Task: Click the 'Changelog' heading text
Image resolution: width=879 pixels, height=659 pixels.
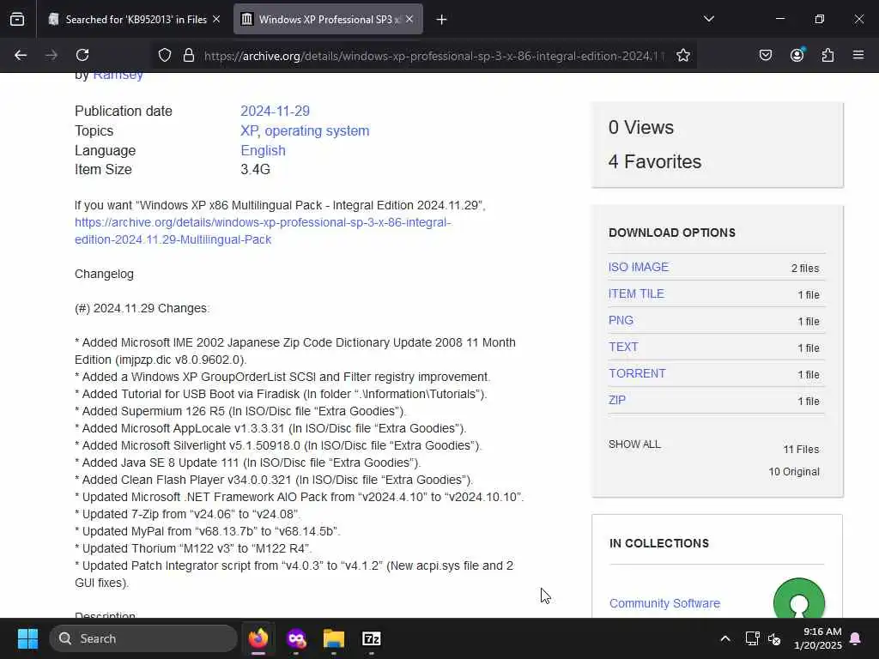Action: (x=104, y=274)
